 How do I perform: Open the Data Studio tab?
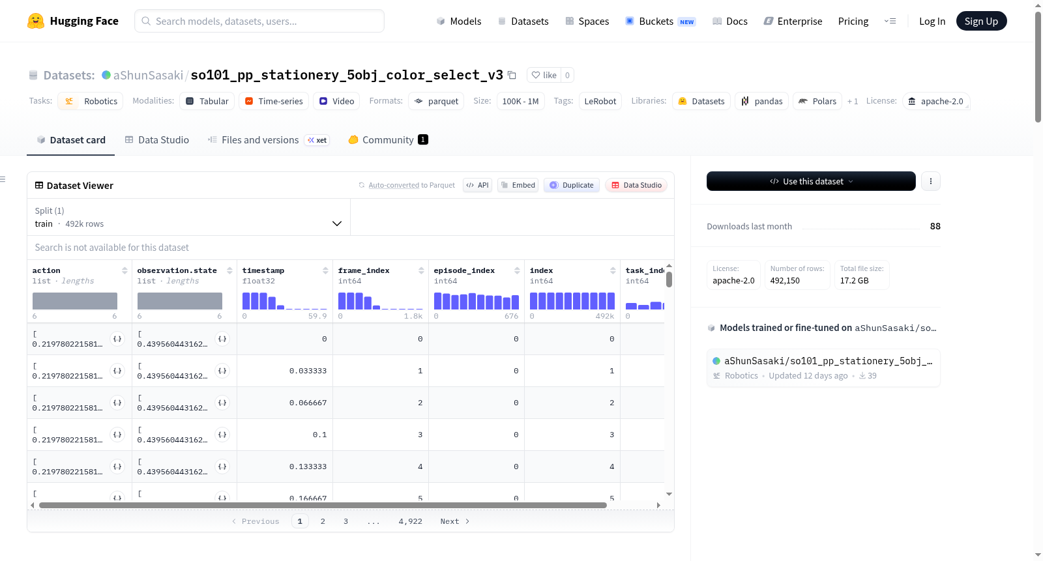click(x=157, y=139)
